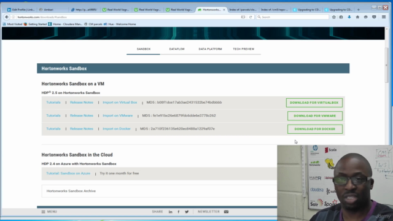Screen dimensions: 393x221
Task: Open Tutorials link in VirtualBox row
Action: [x=53, y=103]
